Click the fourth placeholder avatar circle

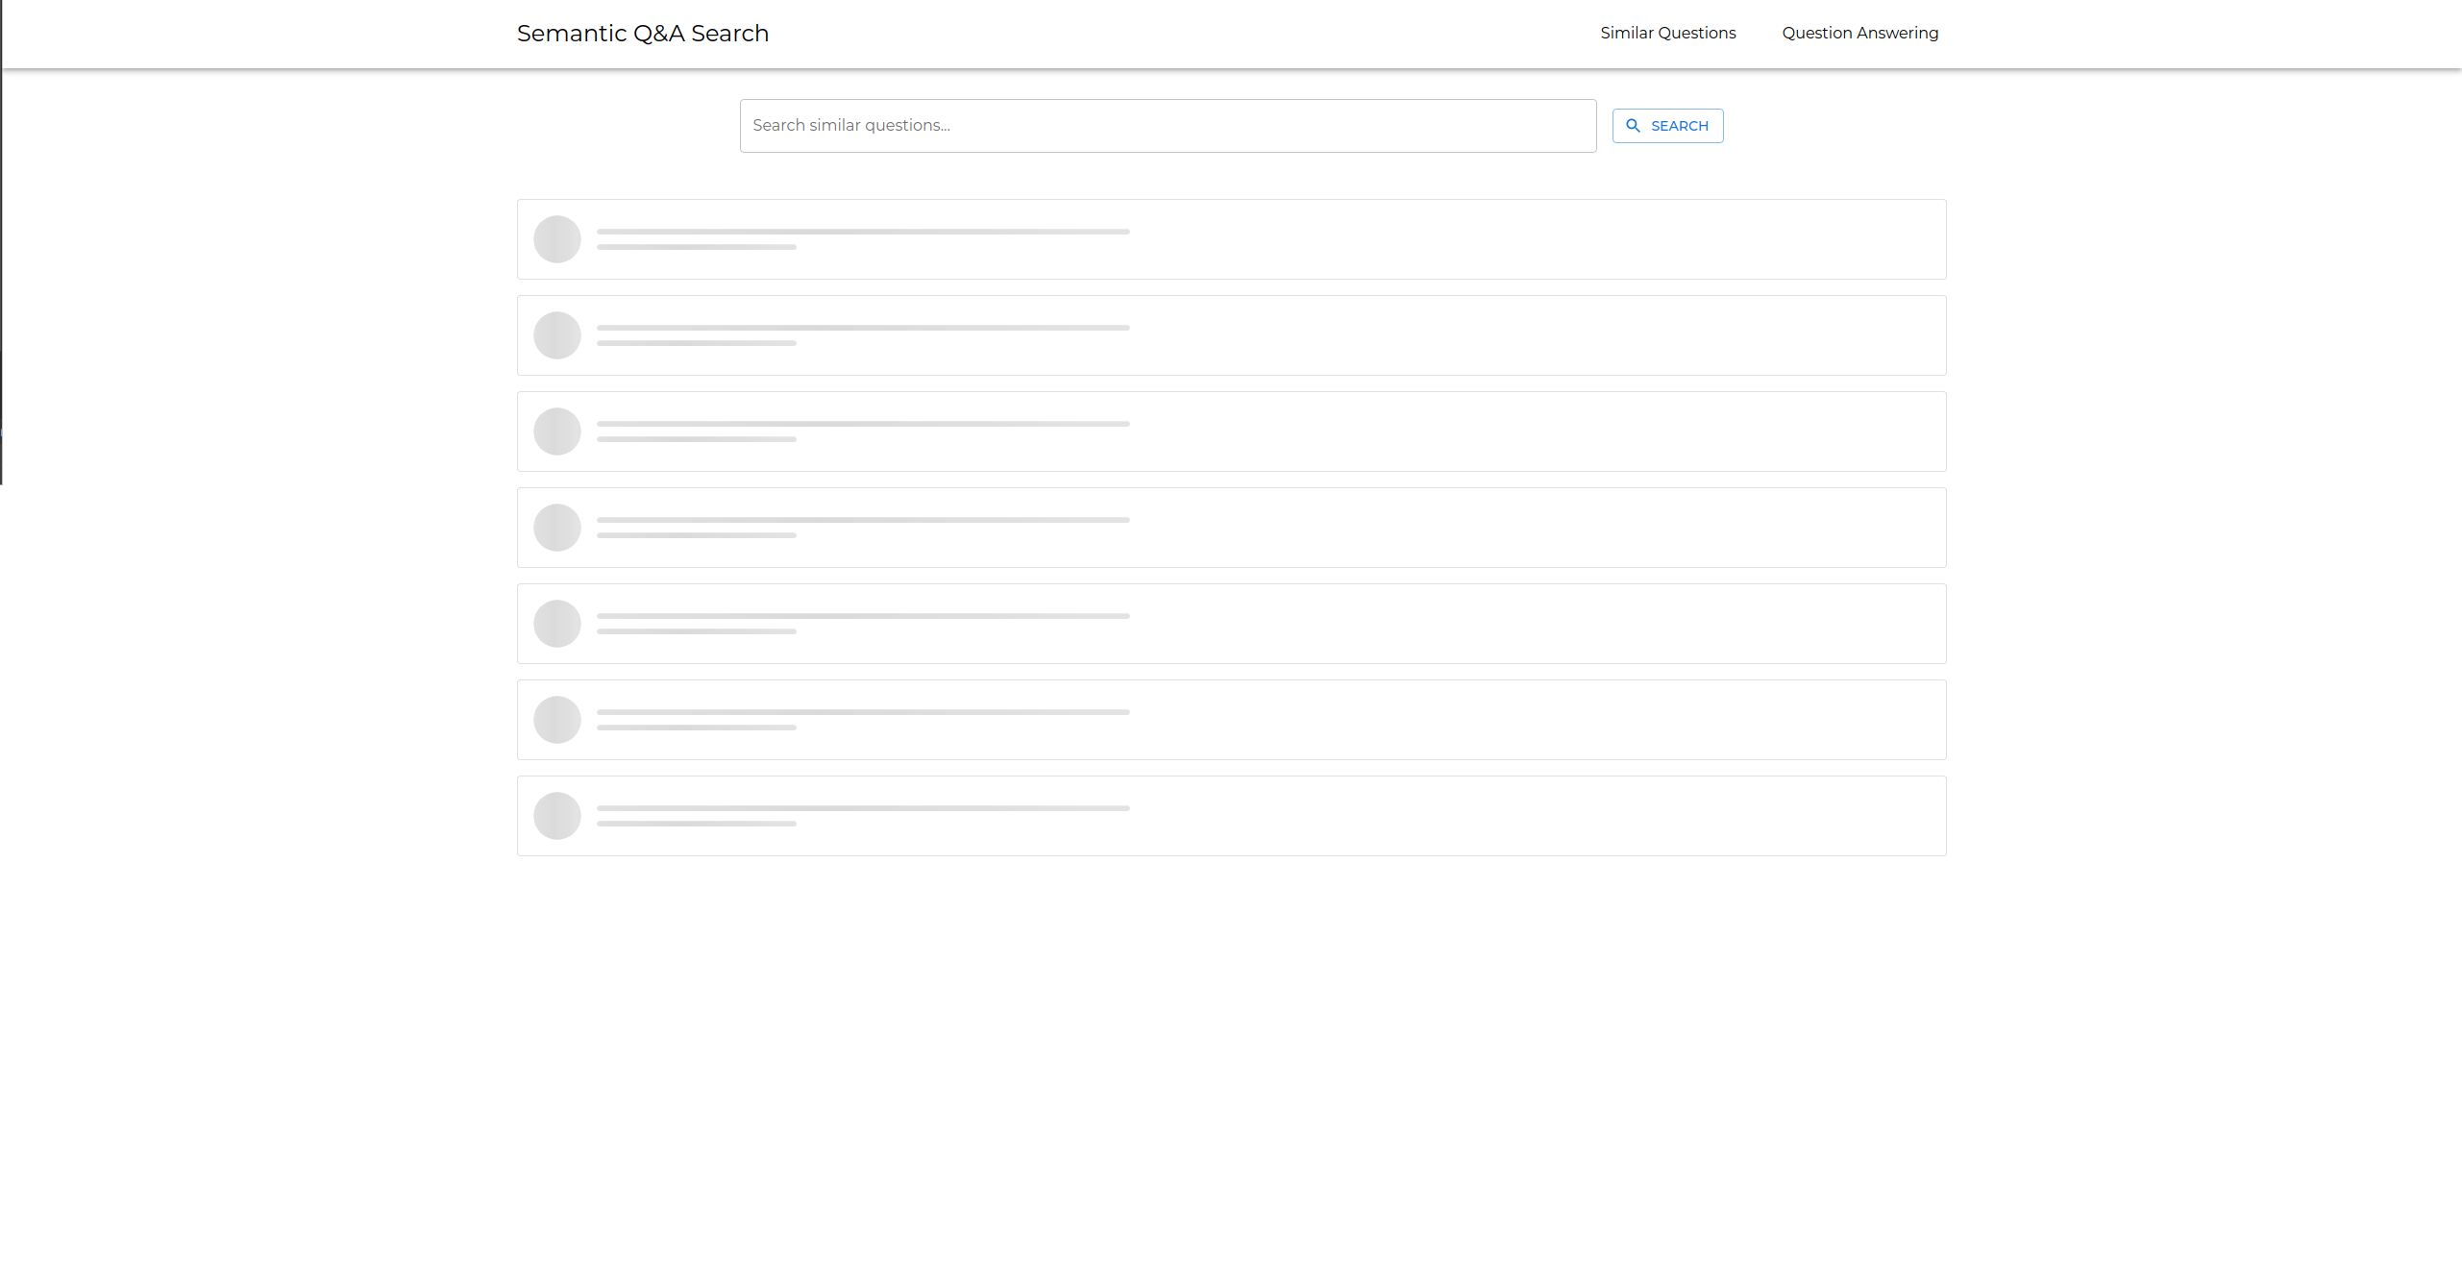(x=557, y=528)
